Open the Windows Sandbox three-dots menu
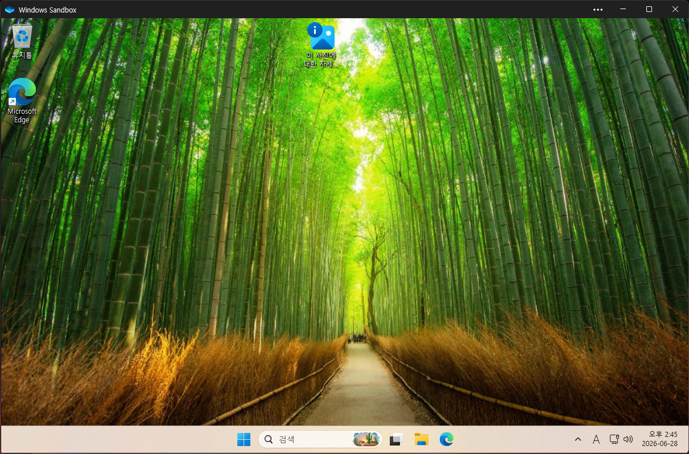Image resolution: width=689 pixels, height=454 pixels. point(597,10)
